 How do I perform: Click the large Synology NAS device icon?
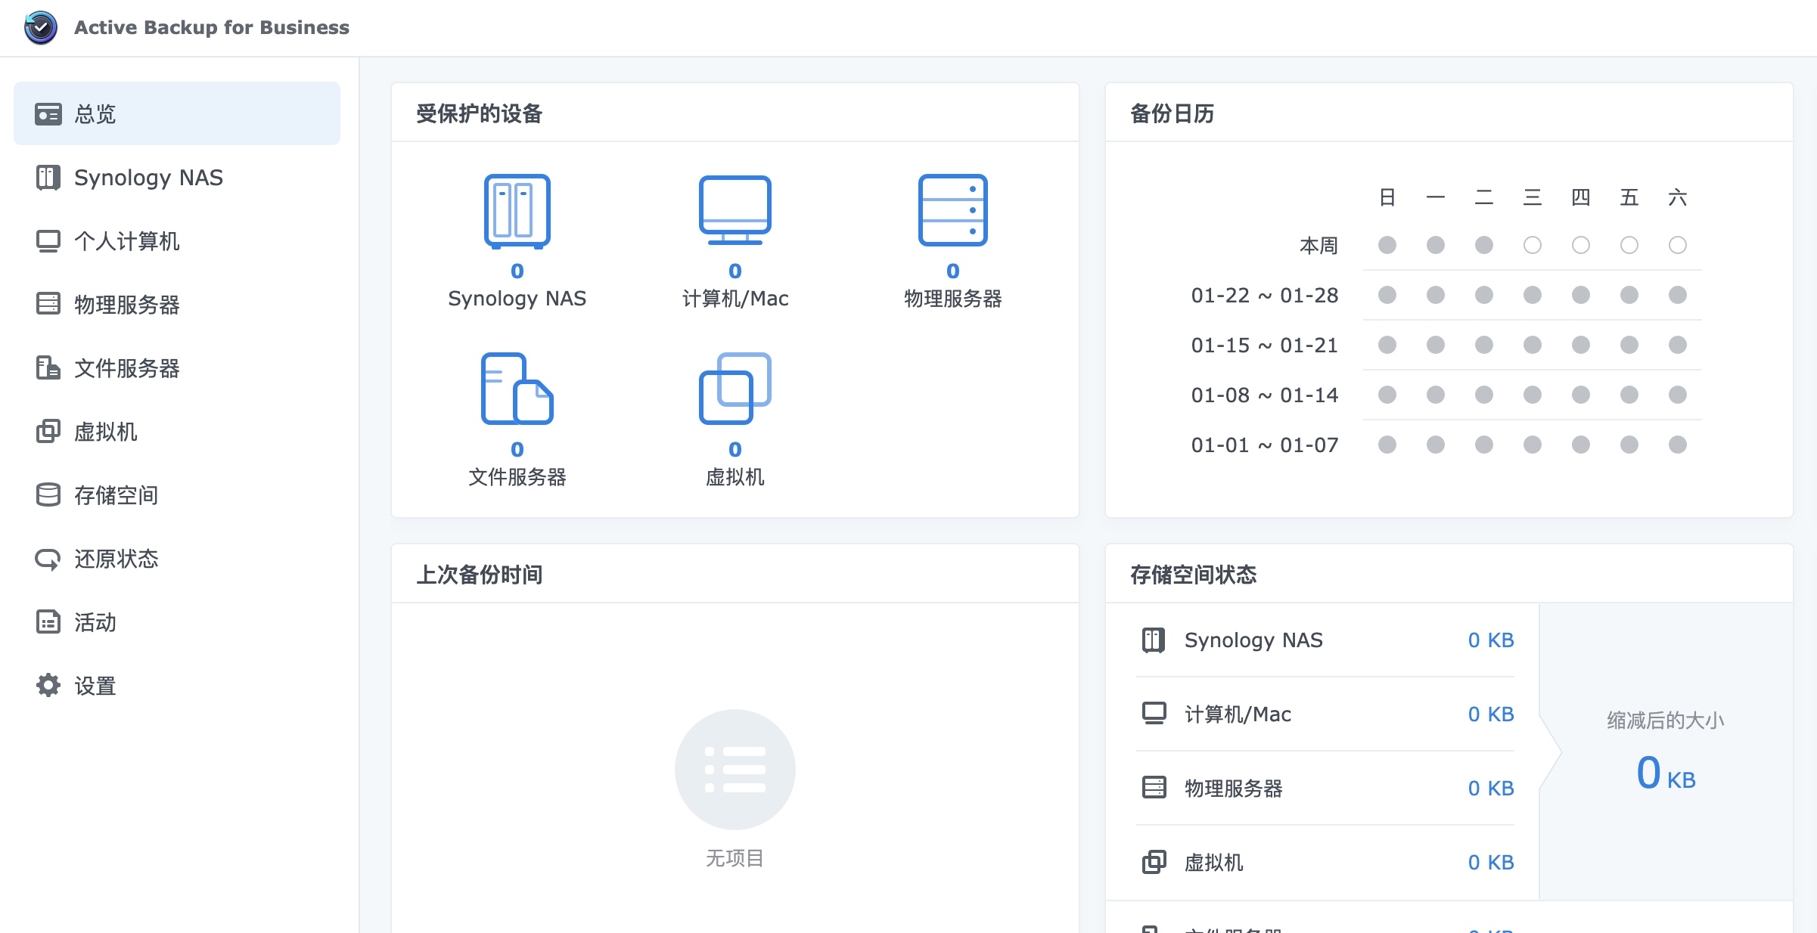[517, 211]
